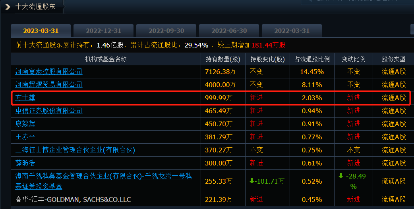Viewport: 414px width, 209px height.
Task: Click the 0.91% share ratio cell
Action: 312,124
